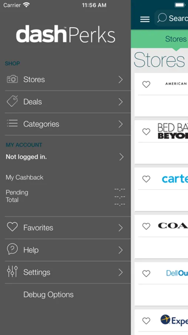Favorite the American store with heart

(x=146, y=84)
